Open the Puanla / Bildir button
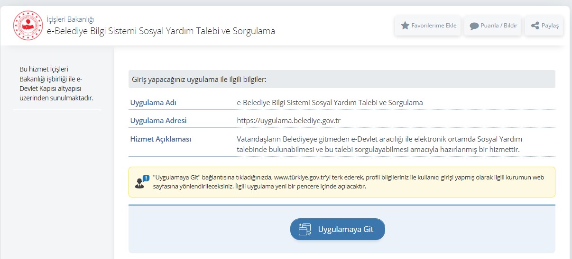The image size is (572, 259). point(493,26)
